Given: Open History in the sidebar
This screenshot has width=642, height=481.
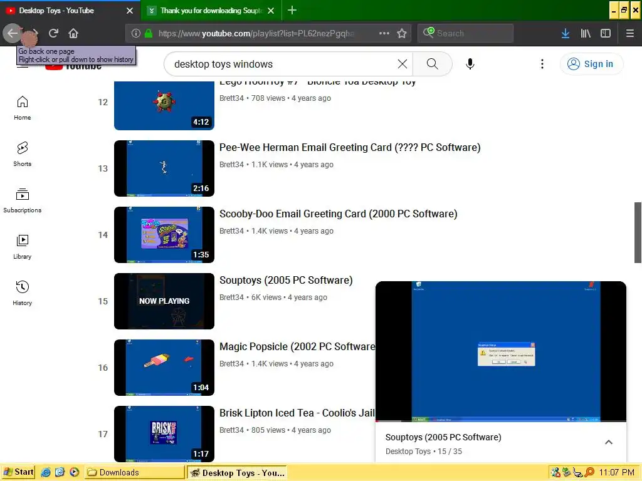Looking at the screenshot, I should click(x=22, y=293).
